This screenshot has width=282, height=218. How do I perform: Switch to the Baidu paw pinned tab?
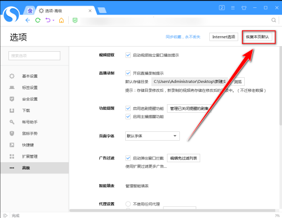click(30, 11)
